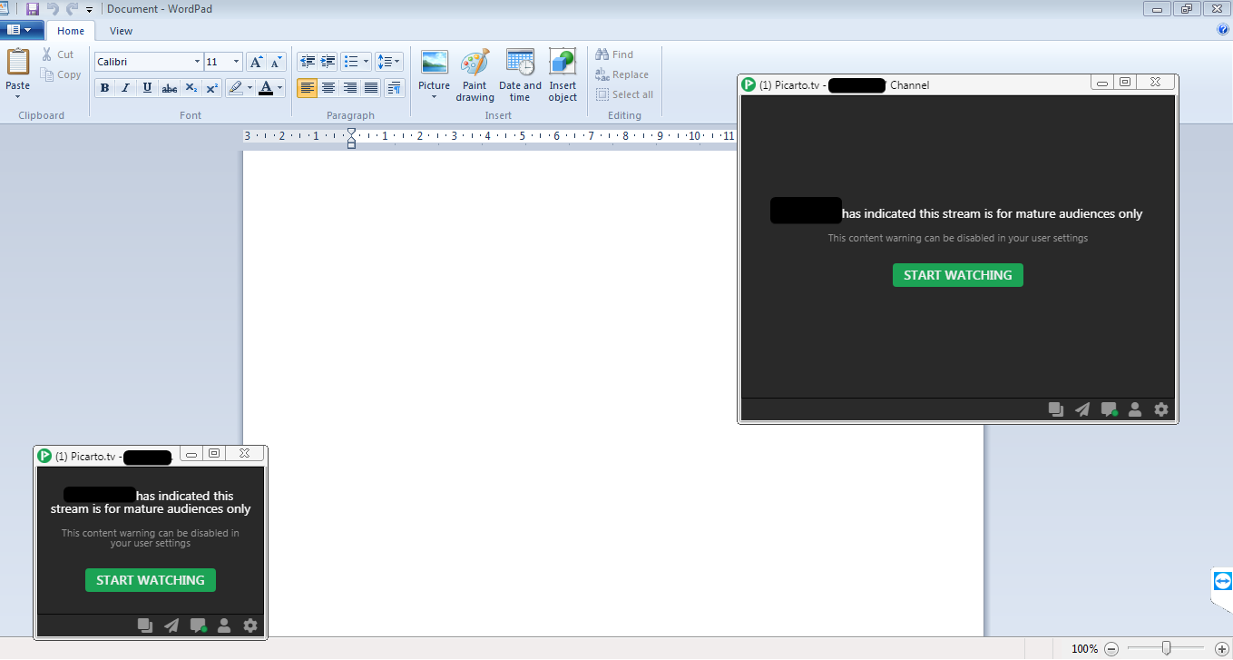1233x660 pixels.
Task: Click the Grow font button
Action: click(x=256, y=62)
